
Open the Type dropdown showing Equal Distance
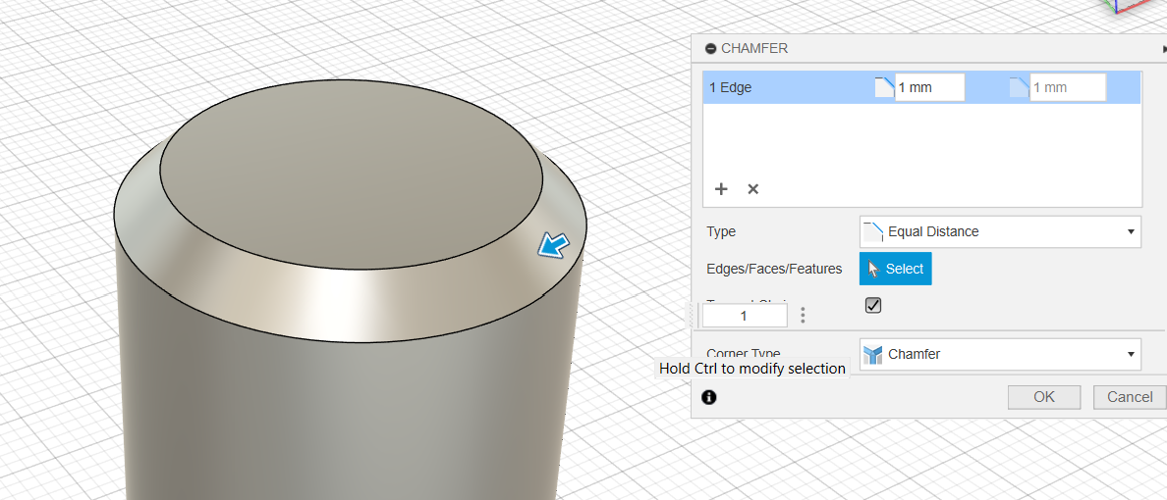pyautogui.click(x=999, y=231)
